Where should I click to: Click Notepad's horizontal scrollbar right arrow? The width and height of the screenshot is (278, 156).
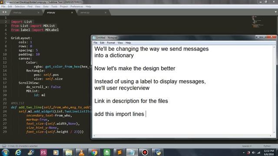click(x=270, y=136)
